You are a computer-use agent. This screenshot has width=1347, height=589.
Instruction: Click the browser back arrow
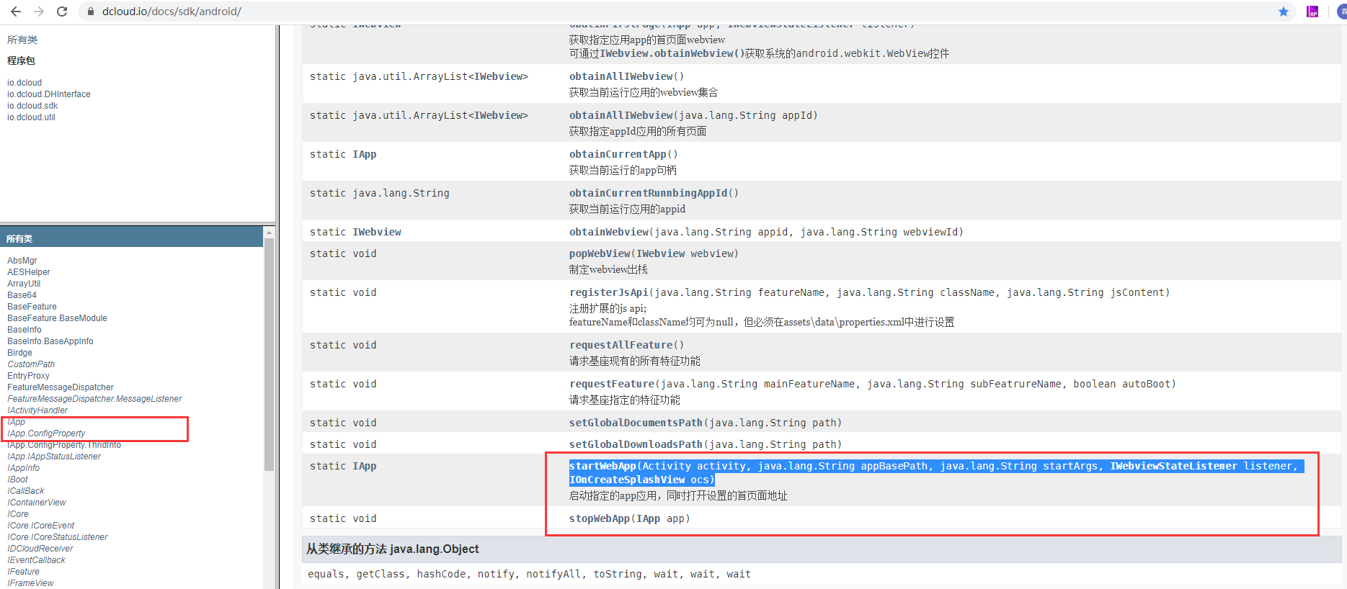pos(16,12)
